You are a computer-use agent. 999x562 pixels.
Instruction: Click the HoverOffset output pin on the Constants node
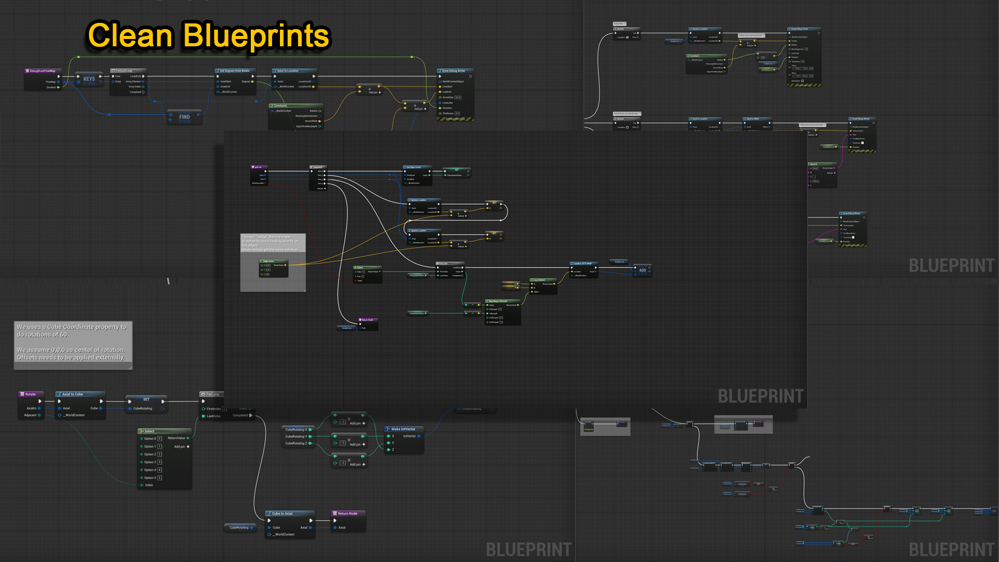(x=319, y=121)
